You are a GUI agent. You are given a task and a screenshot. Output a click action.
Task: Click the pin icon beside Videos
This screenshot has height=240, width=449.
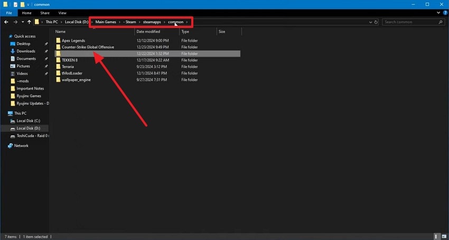[x=46, y=73]
